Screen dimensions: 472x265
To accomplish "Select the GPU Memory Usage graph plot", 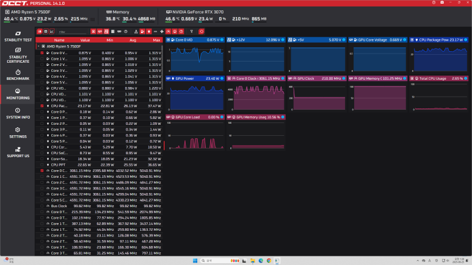I will 256,135.
